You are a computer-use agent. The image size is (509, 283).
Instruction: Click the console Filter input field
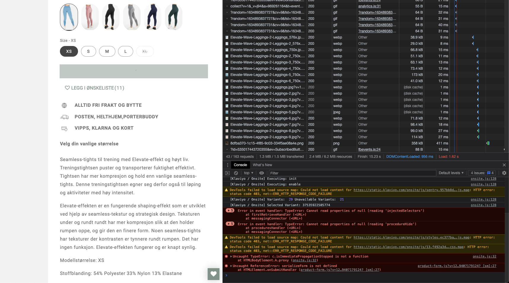point(326,173)
